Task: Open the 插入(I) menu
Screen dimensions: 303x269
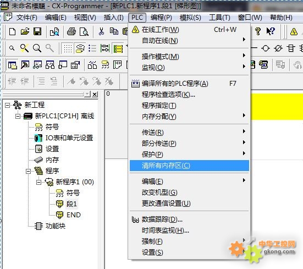Action: tap(114, 18)
